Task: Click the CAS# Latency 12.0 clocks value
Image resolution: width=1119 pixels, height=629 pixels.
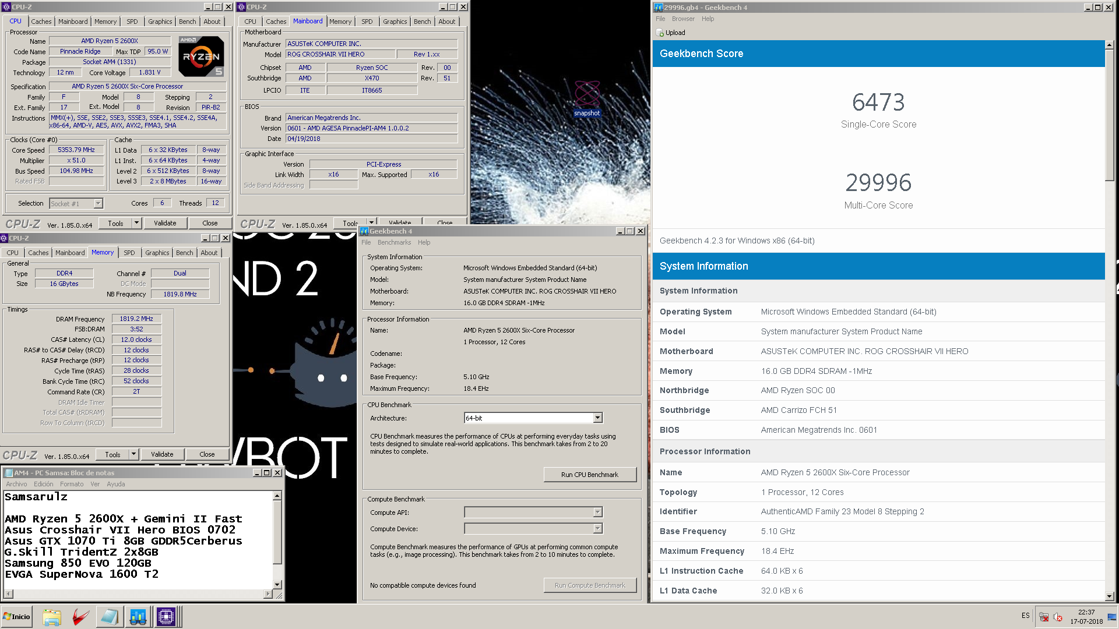Action: [x=136, y=340]
